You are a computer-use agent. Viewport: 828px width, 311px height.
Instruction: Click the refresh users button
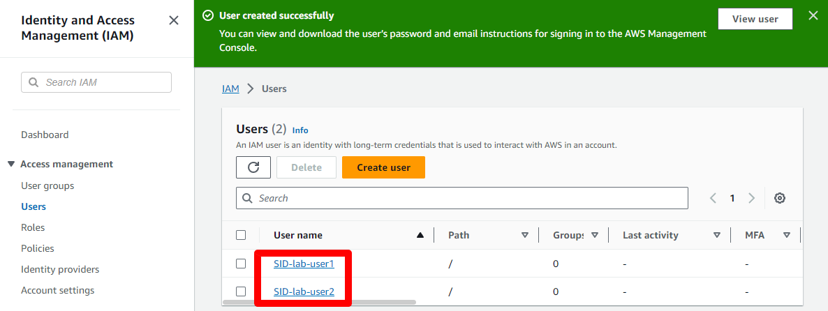click(x=253, y=167)
